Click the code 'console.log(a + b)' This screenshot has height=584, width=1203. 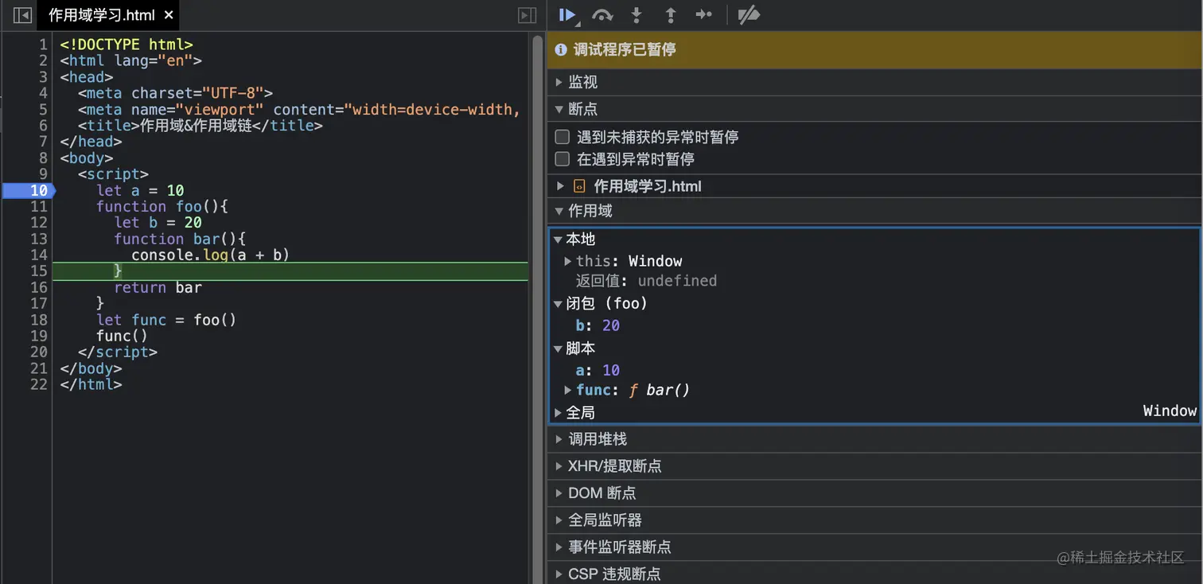pos(210,255)
